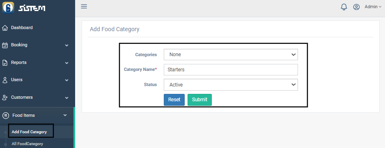Click the Users person icon

5,80
